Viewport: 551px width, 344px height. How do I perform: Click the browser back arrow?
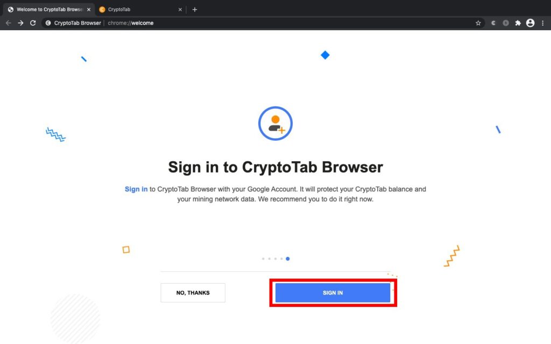pyautogui.click(x=9, y=23)
